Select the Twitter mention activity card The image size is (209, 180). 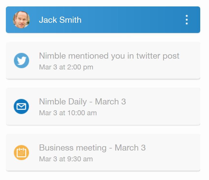pos(103,60)
